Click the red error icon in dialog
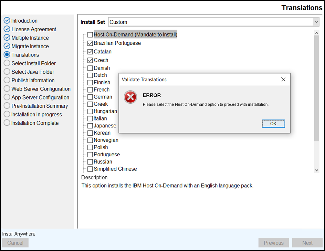Image resolution: width=325 pixels, height=251 pixels. pos(130,97)
